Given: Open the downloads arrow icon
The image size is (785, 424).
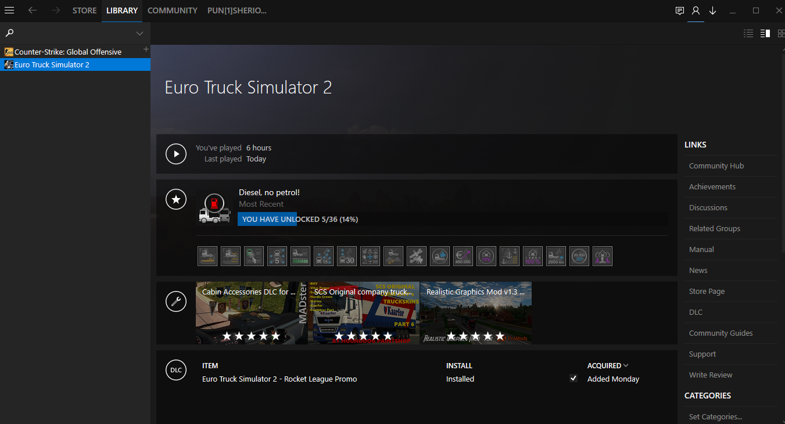Looking at the screenshot, I should [x=712, y=10].
